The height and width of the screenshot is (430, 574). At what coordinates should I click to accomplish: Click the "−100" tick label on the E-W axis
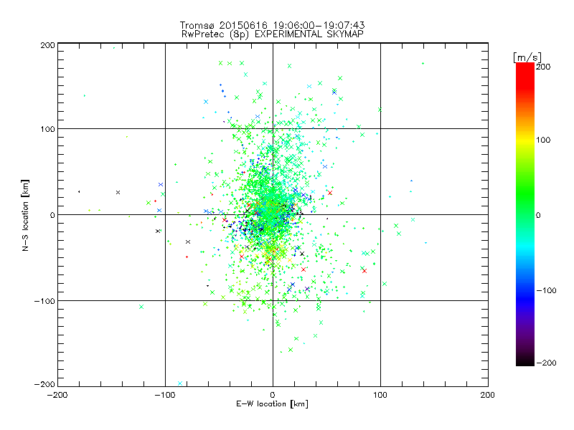tap(165, 395)
